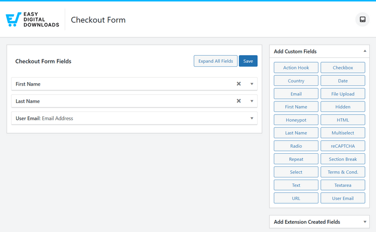Viewport: 376px width, 232px height.
Task: Add a reCAPTCHA field
Action: click(343, 146)
